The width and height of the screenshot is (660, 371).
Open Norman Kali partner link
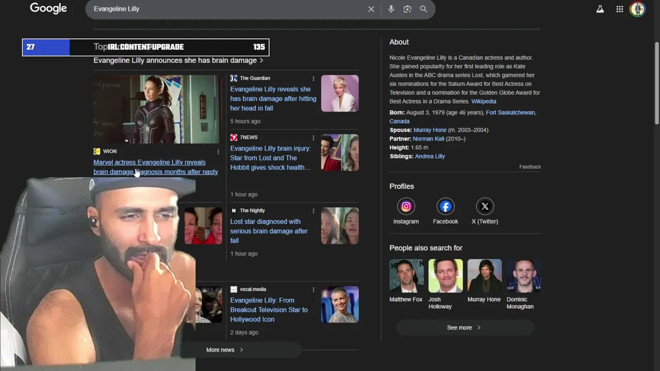428,139
